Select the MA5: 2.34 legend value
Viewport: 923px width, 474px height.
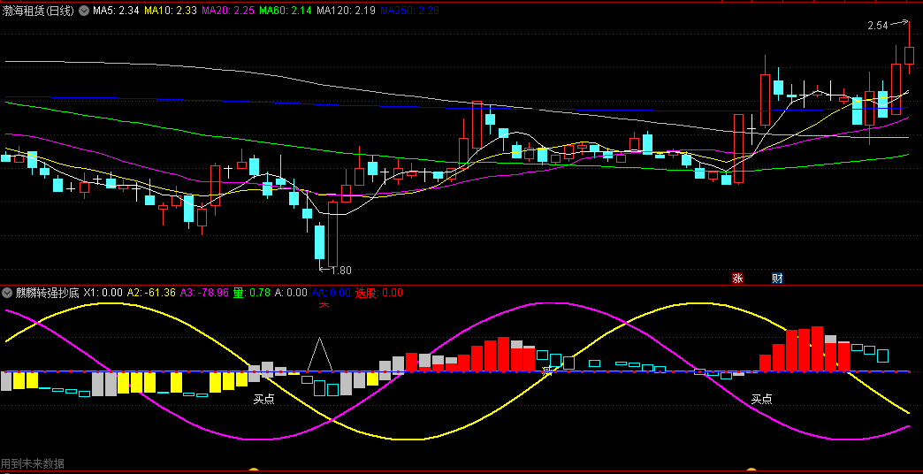[x=116, y=10]
